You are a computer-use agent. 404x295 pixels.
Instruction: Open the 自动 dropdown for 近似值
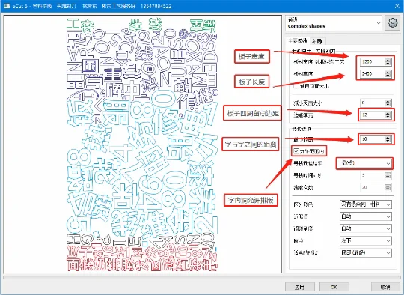(x=366, y=216)
